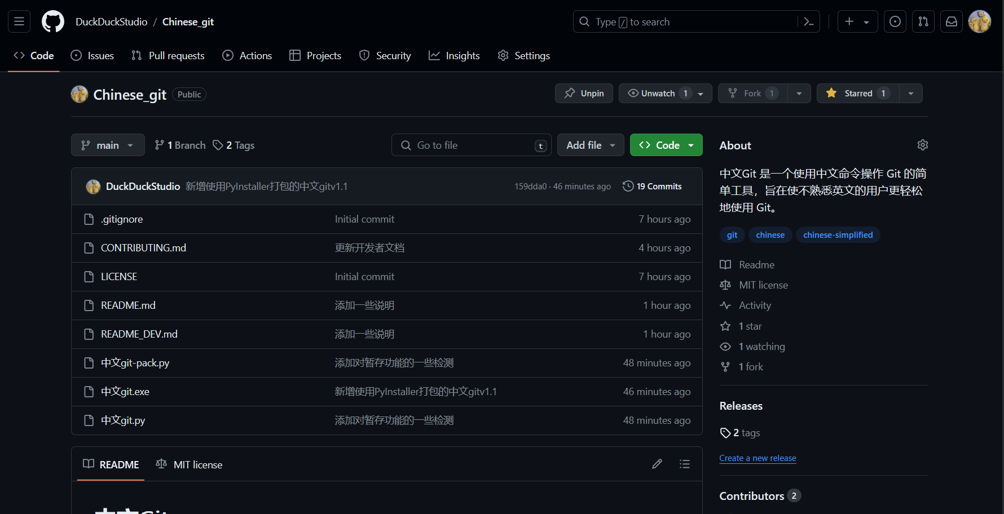Select the README tab in file viewer
Viewport: 1004px width, 514px height.
[x=111, y=464]
